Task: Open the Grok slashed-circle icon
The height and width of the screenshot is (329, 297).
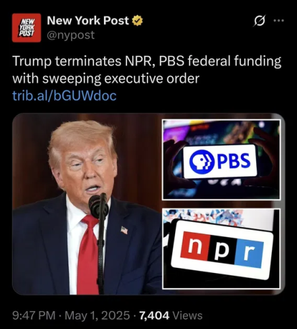Action: tap(260, 20)
